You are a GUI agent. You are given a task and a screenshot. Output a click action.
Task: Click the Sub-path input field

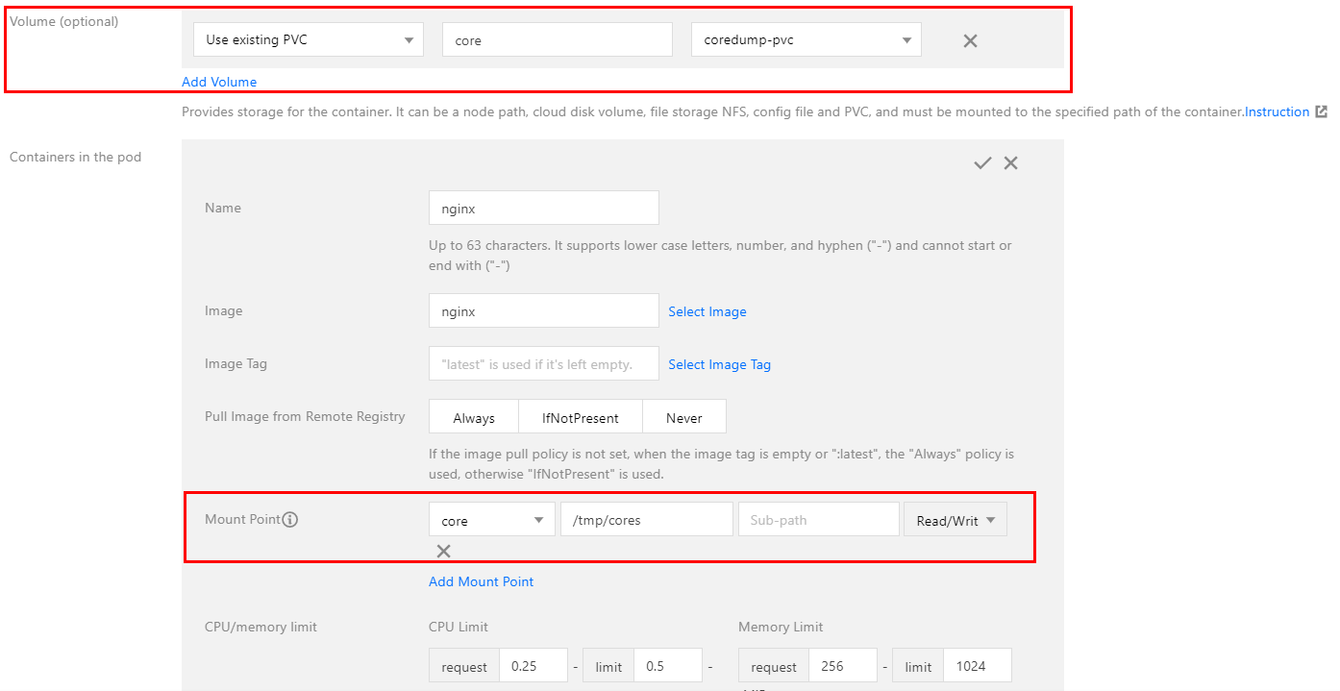point(817,521)
